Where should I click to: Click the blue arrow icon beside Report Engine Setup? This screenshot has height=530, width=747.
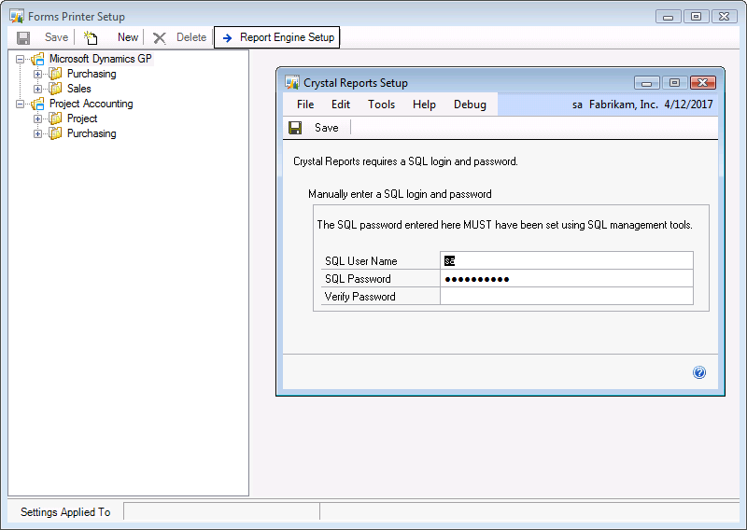point(227,38)
